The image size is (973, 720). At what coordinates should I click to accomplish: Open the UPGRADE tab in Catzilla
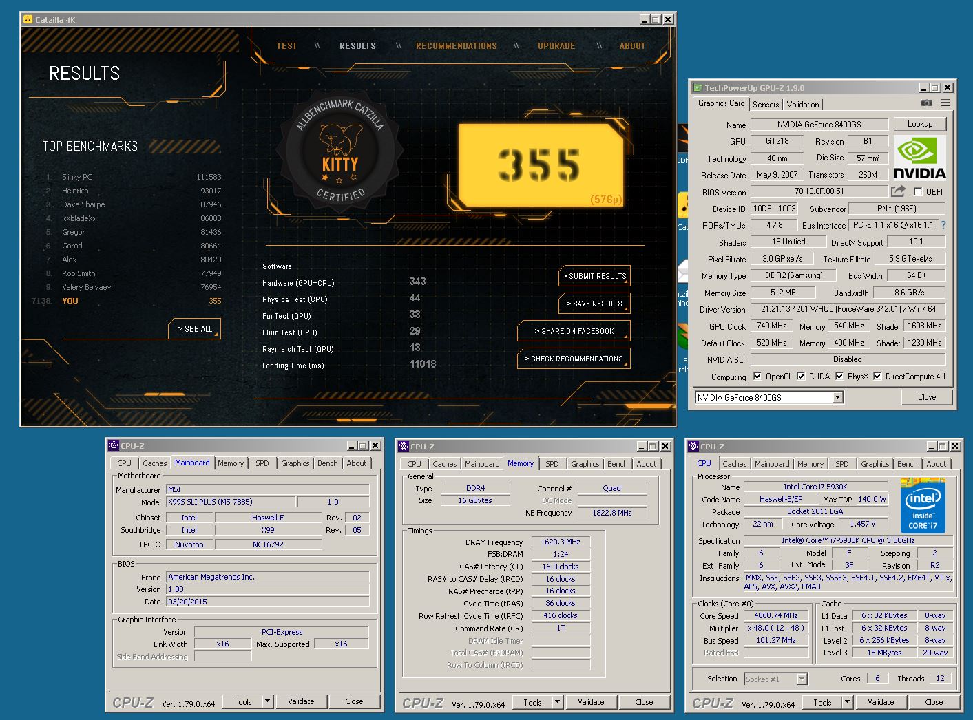[556, 46]
